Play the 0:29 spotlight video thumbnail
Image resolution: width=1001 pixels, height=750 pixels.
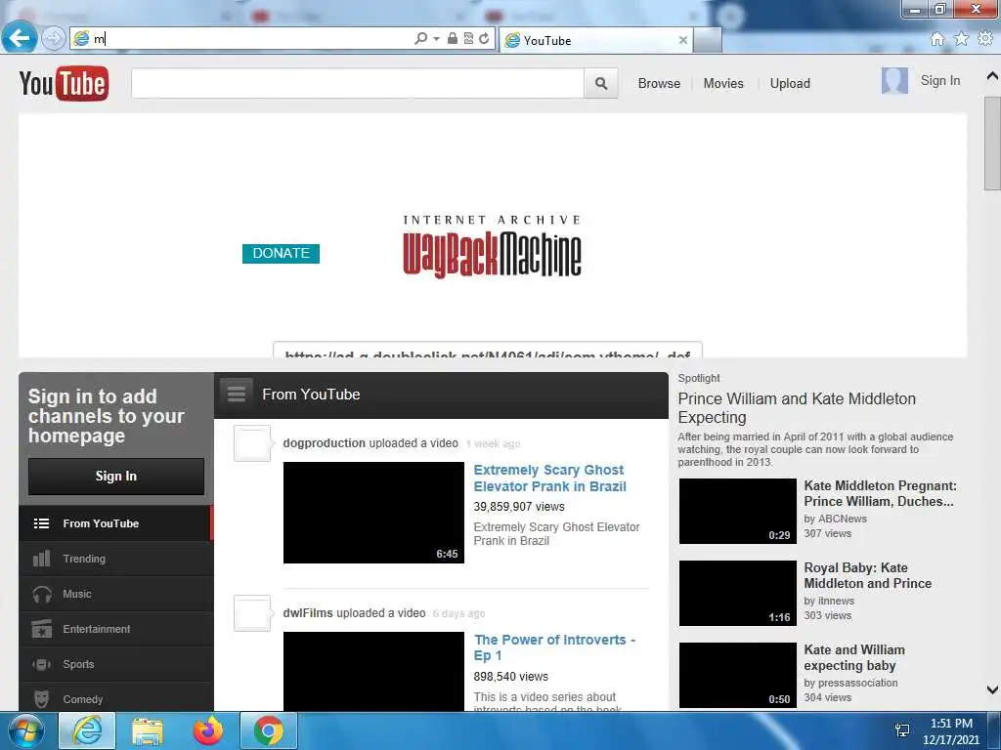(737, 512)
